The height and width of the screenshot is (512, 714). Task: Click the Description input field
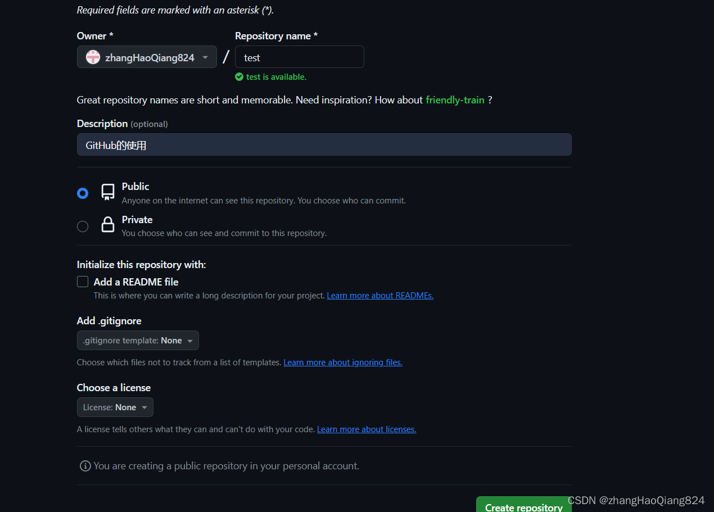324,144
